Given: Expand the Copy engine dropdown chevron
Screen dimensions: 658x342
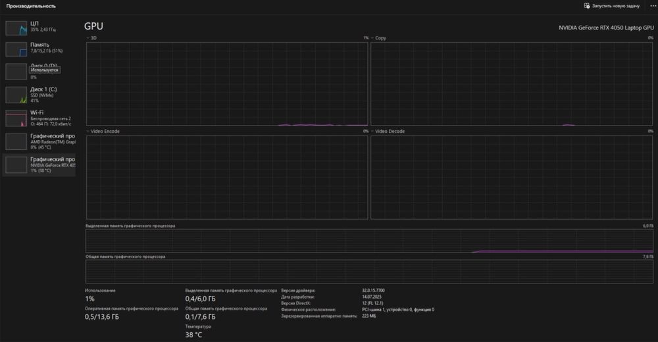Looking at the screenshot, I should tap(372, 37).
